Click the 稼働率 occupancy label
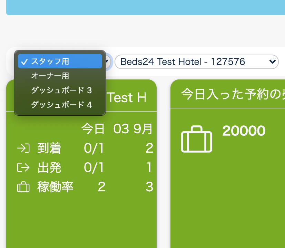The height and width of the screenshot is (248, 285). tap(55, 187)
